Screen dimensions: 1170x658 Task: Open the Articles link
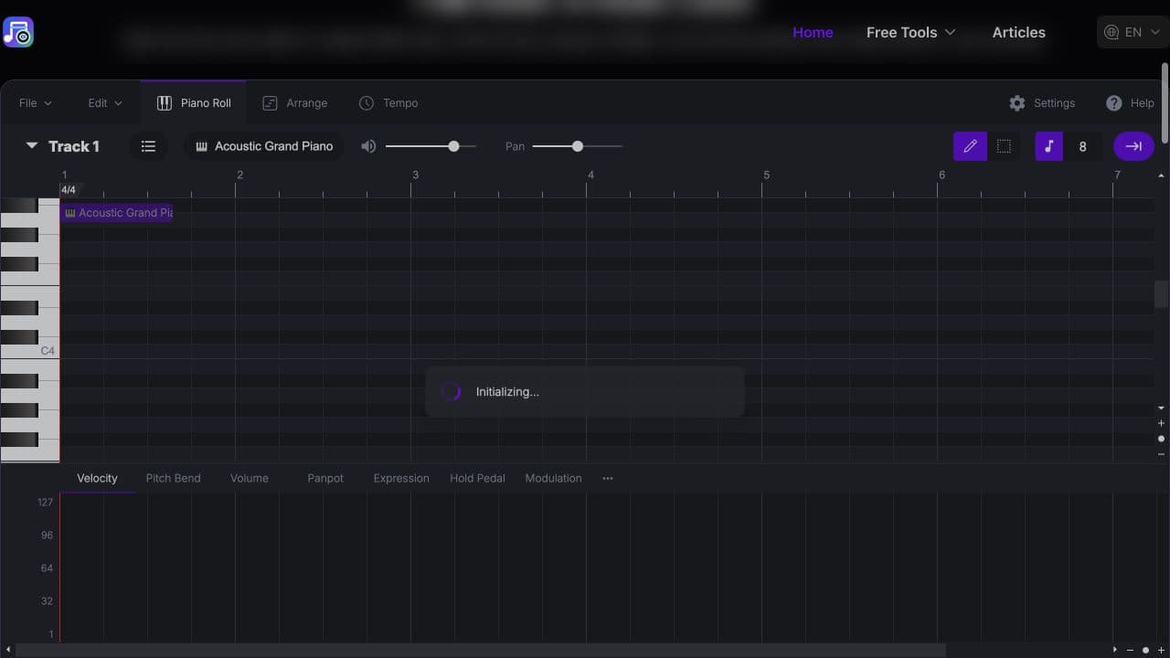[x=1019, y=32]
